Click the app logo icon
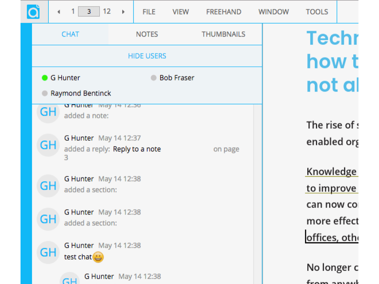 [x=33, y=12]
